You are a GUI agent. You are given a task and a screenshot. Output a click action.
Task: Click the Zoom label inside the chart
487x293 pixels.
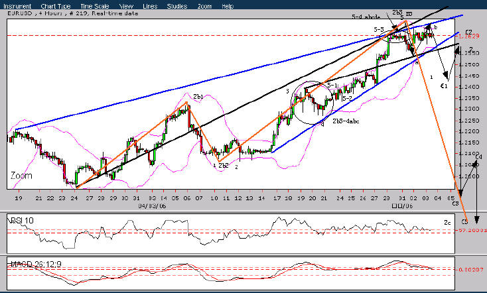tap(21, 176)
